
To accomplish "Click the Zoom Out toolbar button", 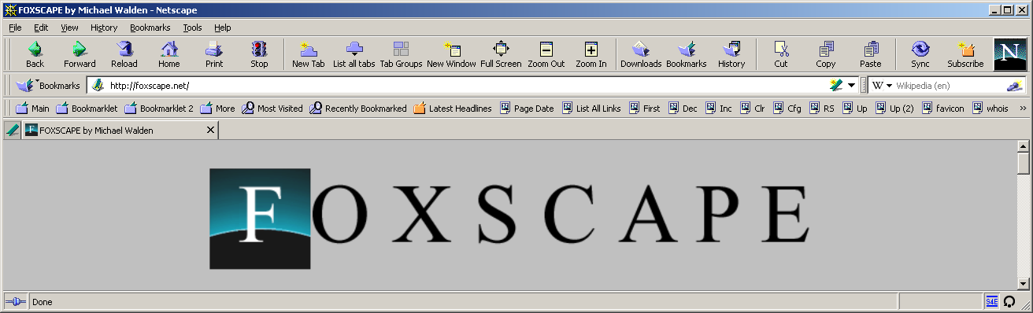I will 546,54.
